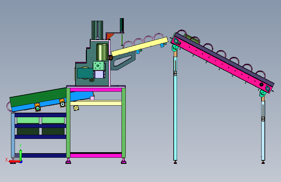Screen dimensions: 281x182
Task: Pick the lower-left dark green cart panel
Action: tap(28, 131)
